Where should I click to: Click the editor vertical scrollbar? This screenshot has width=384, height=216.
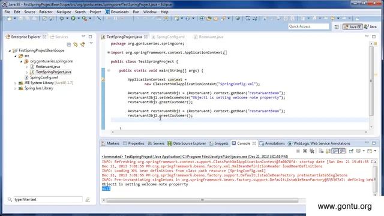coord(371,80)
